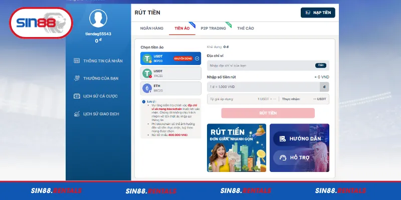Click the Thưởng Của Bạn rewards icon
401x200 pixels.
coord(77,78)
